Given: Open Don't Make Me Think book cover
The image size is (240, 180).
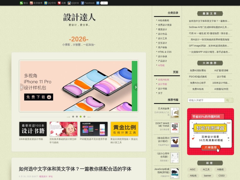Looking at the screenshot, I should pyautogui.click(x=175, y=127).
